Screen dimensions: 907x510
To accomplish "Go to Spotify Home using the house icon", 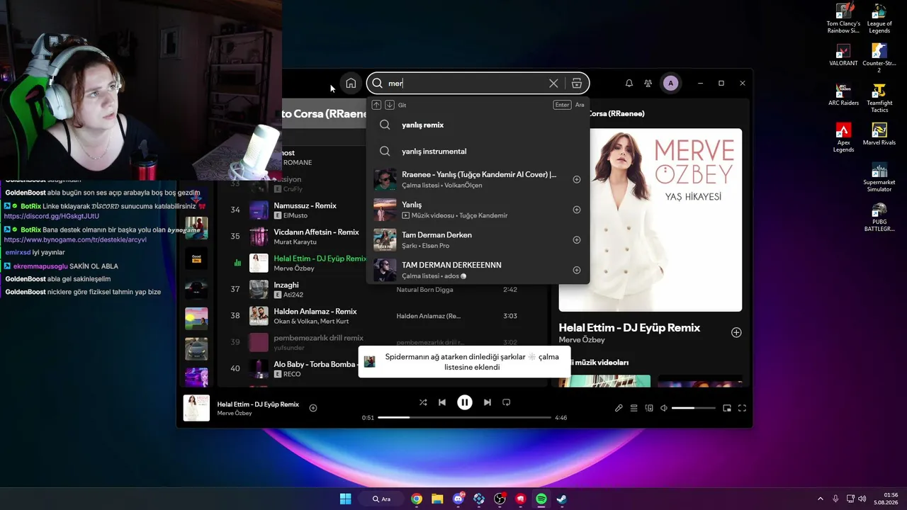I will click(x=351, y=84).
